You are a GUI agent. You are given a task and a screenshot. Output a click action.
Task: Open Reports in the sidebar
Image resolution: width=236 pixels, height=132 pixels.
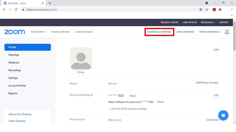(13, 93)
